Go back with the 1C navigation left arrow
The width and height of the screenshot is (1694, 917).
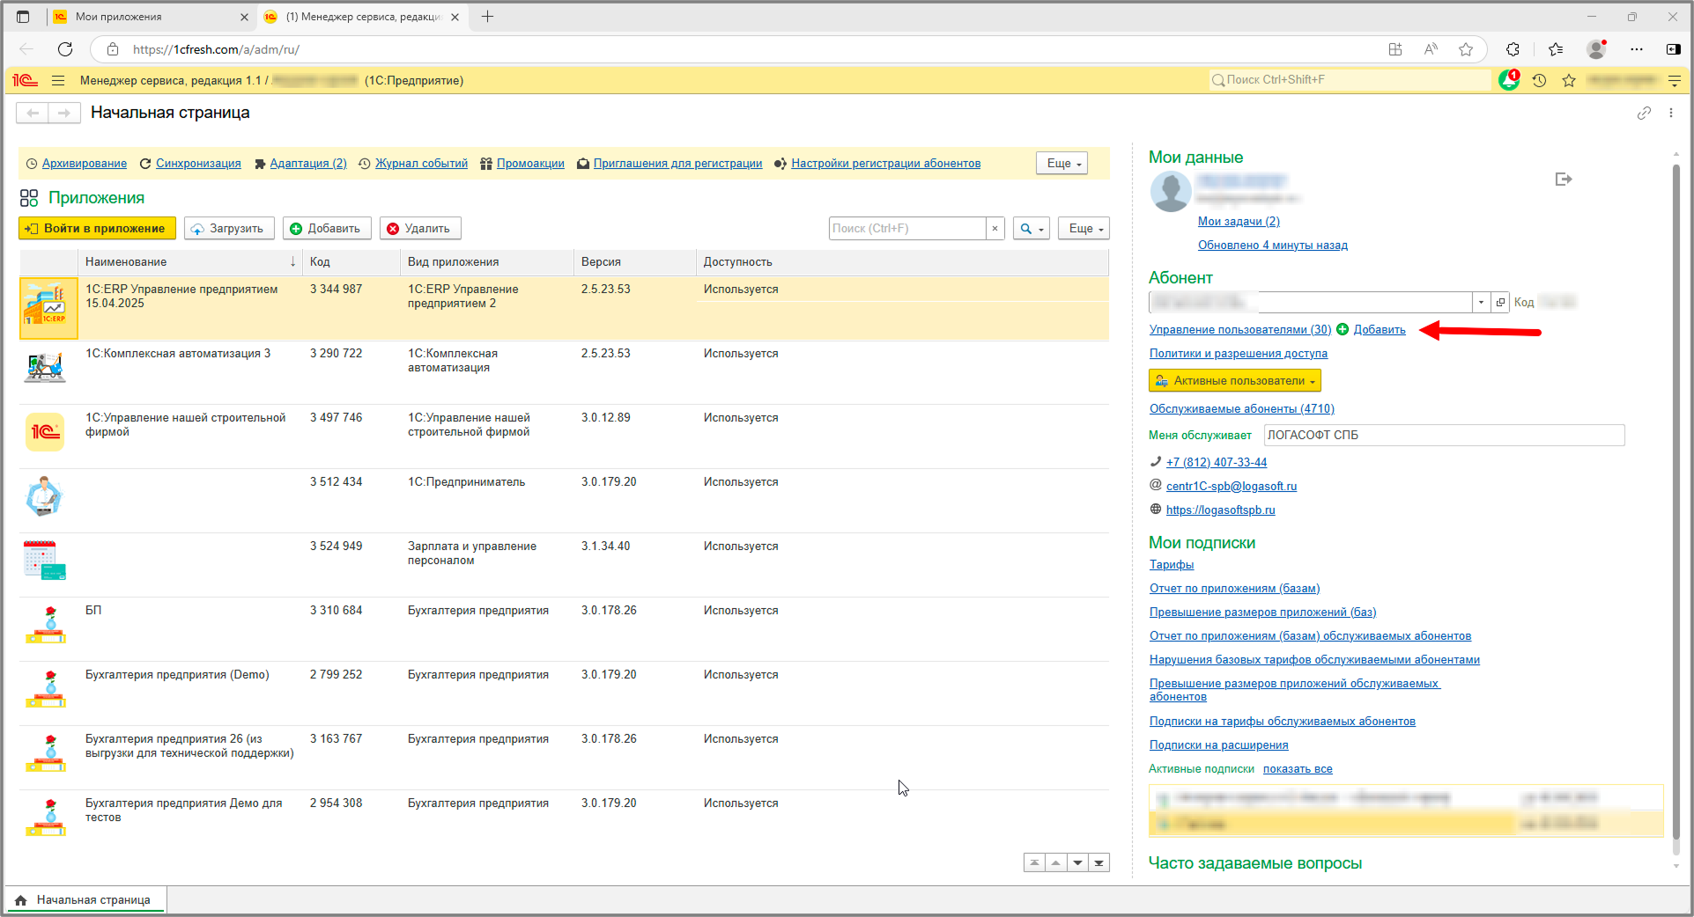33,113
